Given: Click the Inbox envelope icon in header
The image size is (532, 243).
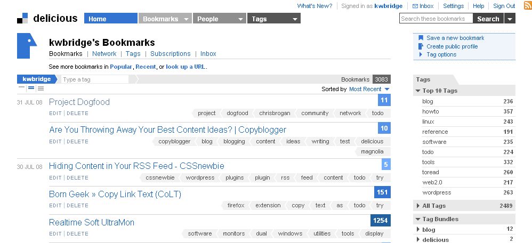Looking at the screenshot, I should tap(415, 6).
